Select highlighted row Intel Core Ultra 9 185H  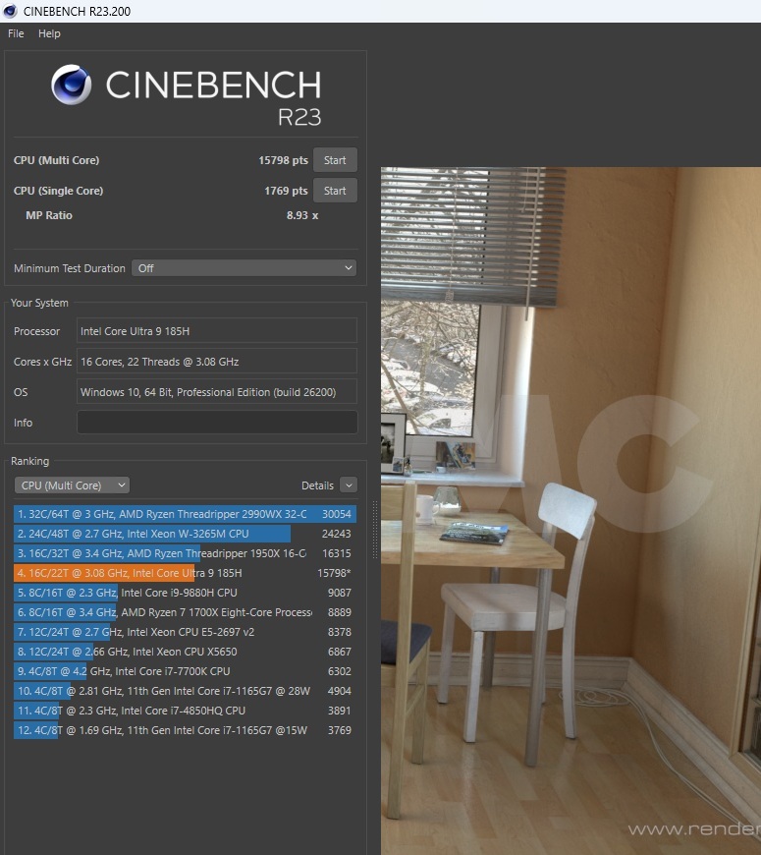pos(185,573)
